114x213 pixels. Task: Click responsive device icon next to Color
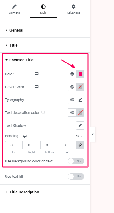tap(37, 74)
